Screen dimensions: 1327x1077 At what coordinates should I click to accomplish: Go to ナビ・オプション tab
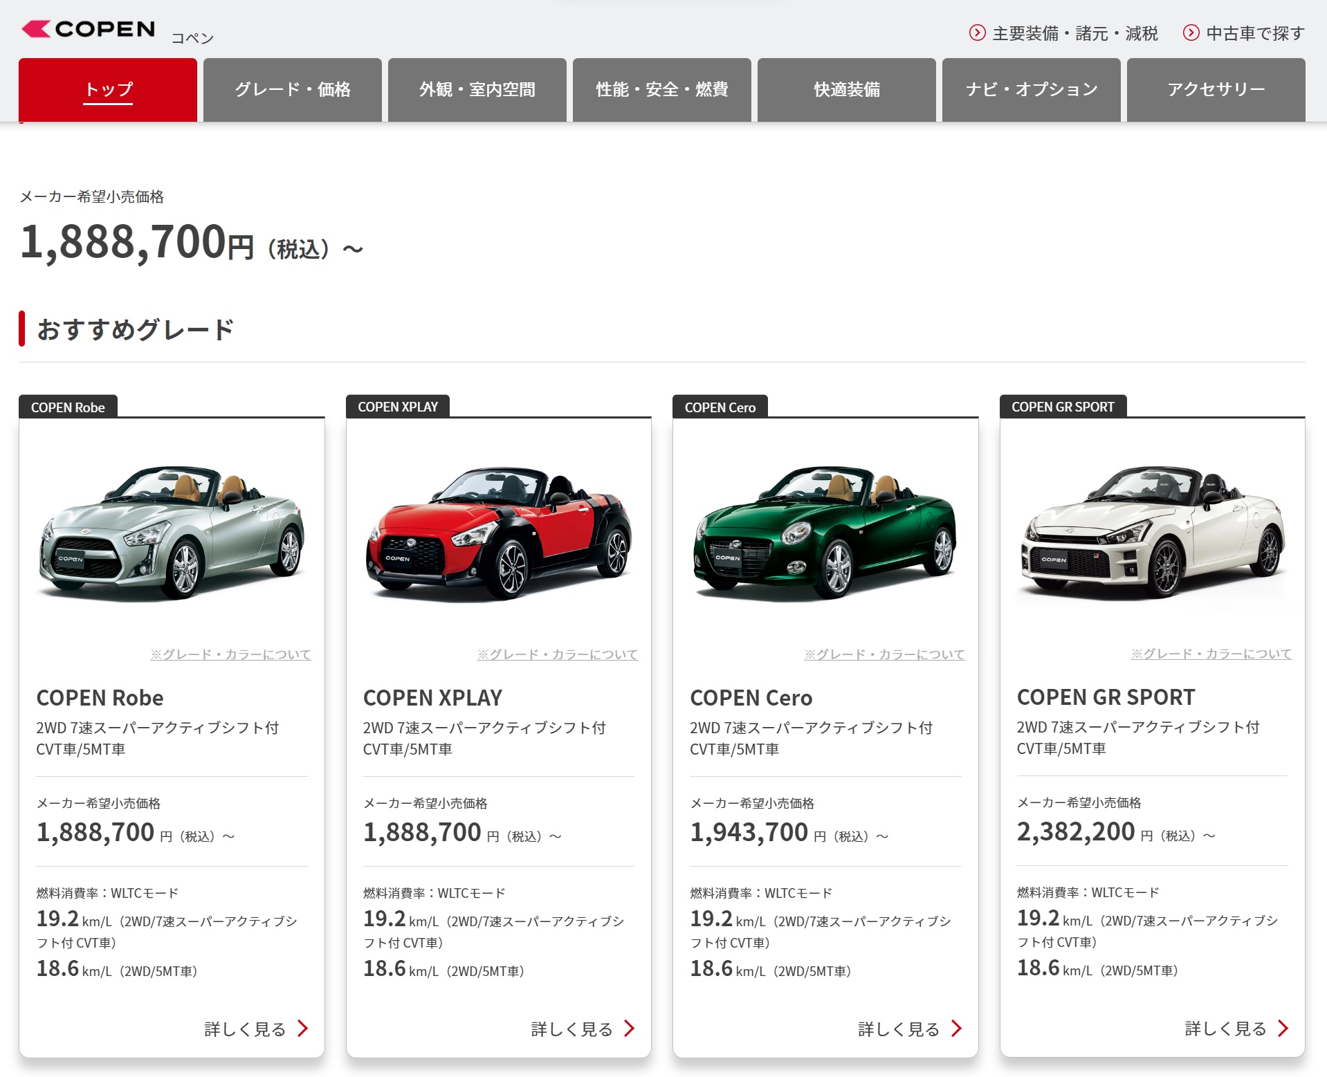[1032, 90]
